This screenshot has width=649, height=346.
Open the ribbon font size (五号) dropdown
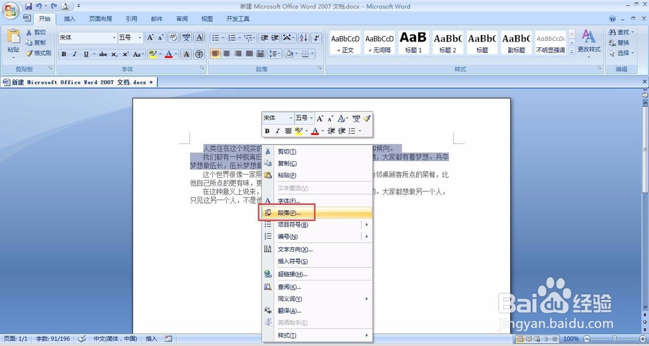coord(140,38)
